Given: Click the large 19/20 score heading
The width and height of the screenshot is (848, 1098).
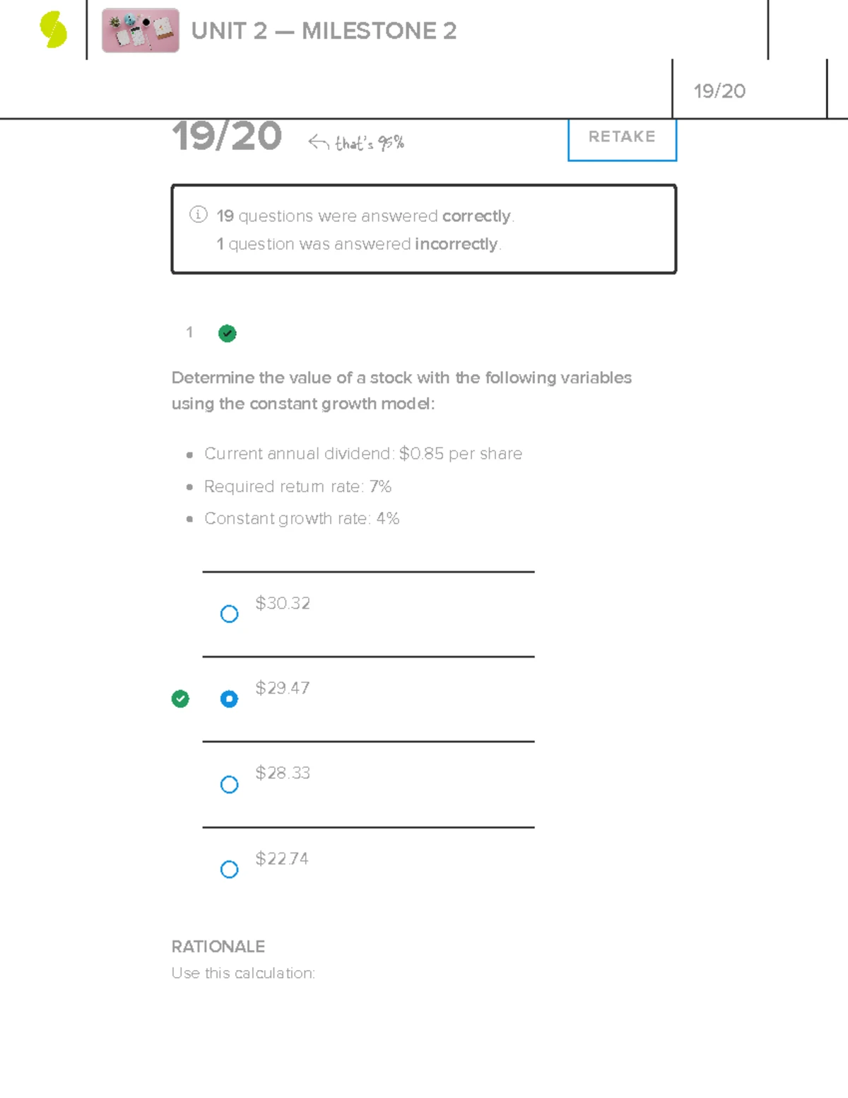Looking at the screenshot, I should click(x=227, y=136).
